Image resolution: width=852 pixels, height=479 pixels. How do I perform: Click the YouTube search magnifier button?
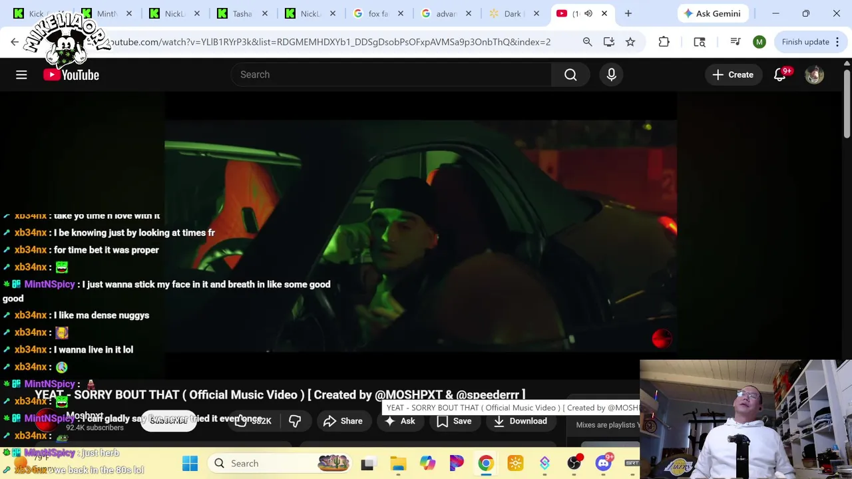coord(570,75)
